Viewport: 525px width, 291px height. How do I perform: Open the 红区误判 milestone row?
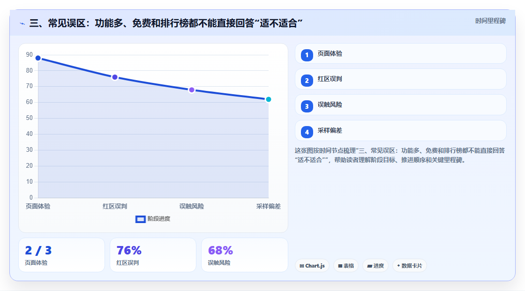[x=400, y=79]
